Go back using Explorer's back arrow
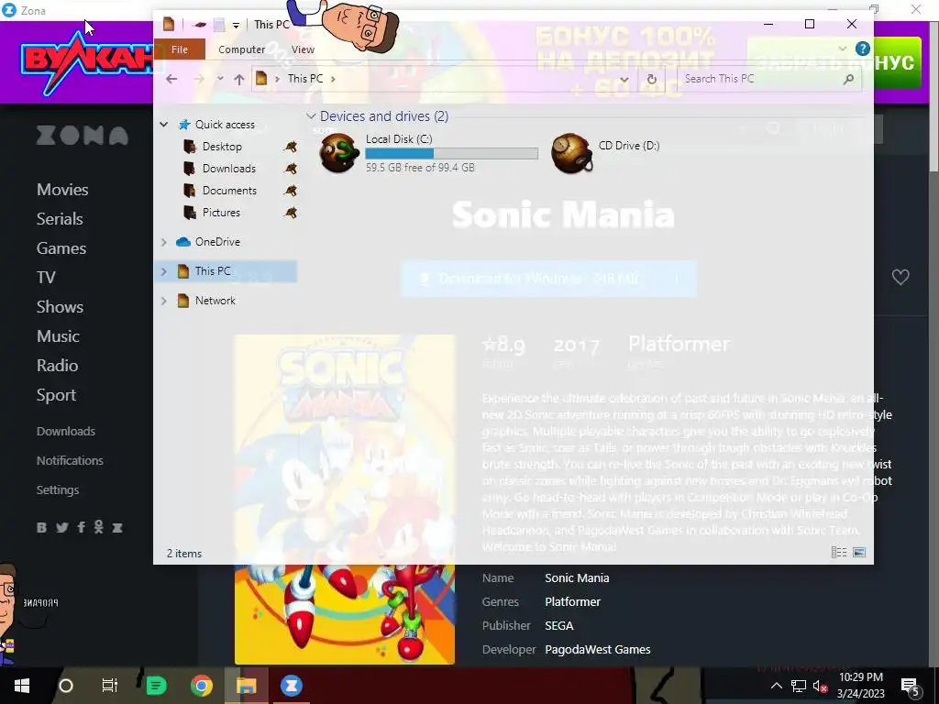 tap(171, 79)
